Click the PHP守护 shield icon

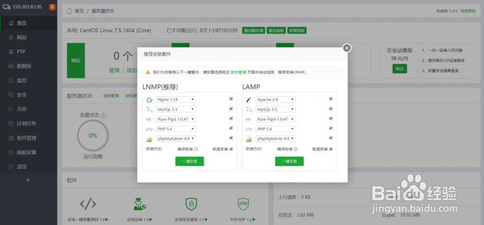click(243, 203)
